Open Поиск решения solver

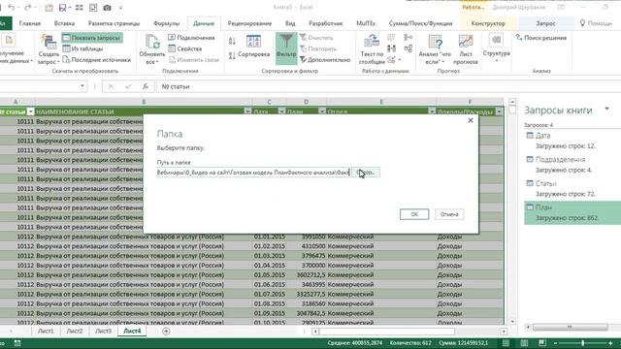pos(541,38)
